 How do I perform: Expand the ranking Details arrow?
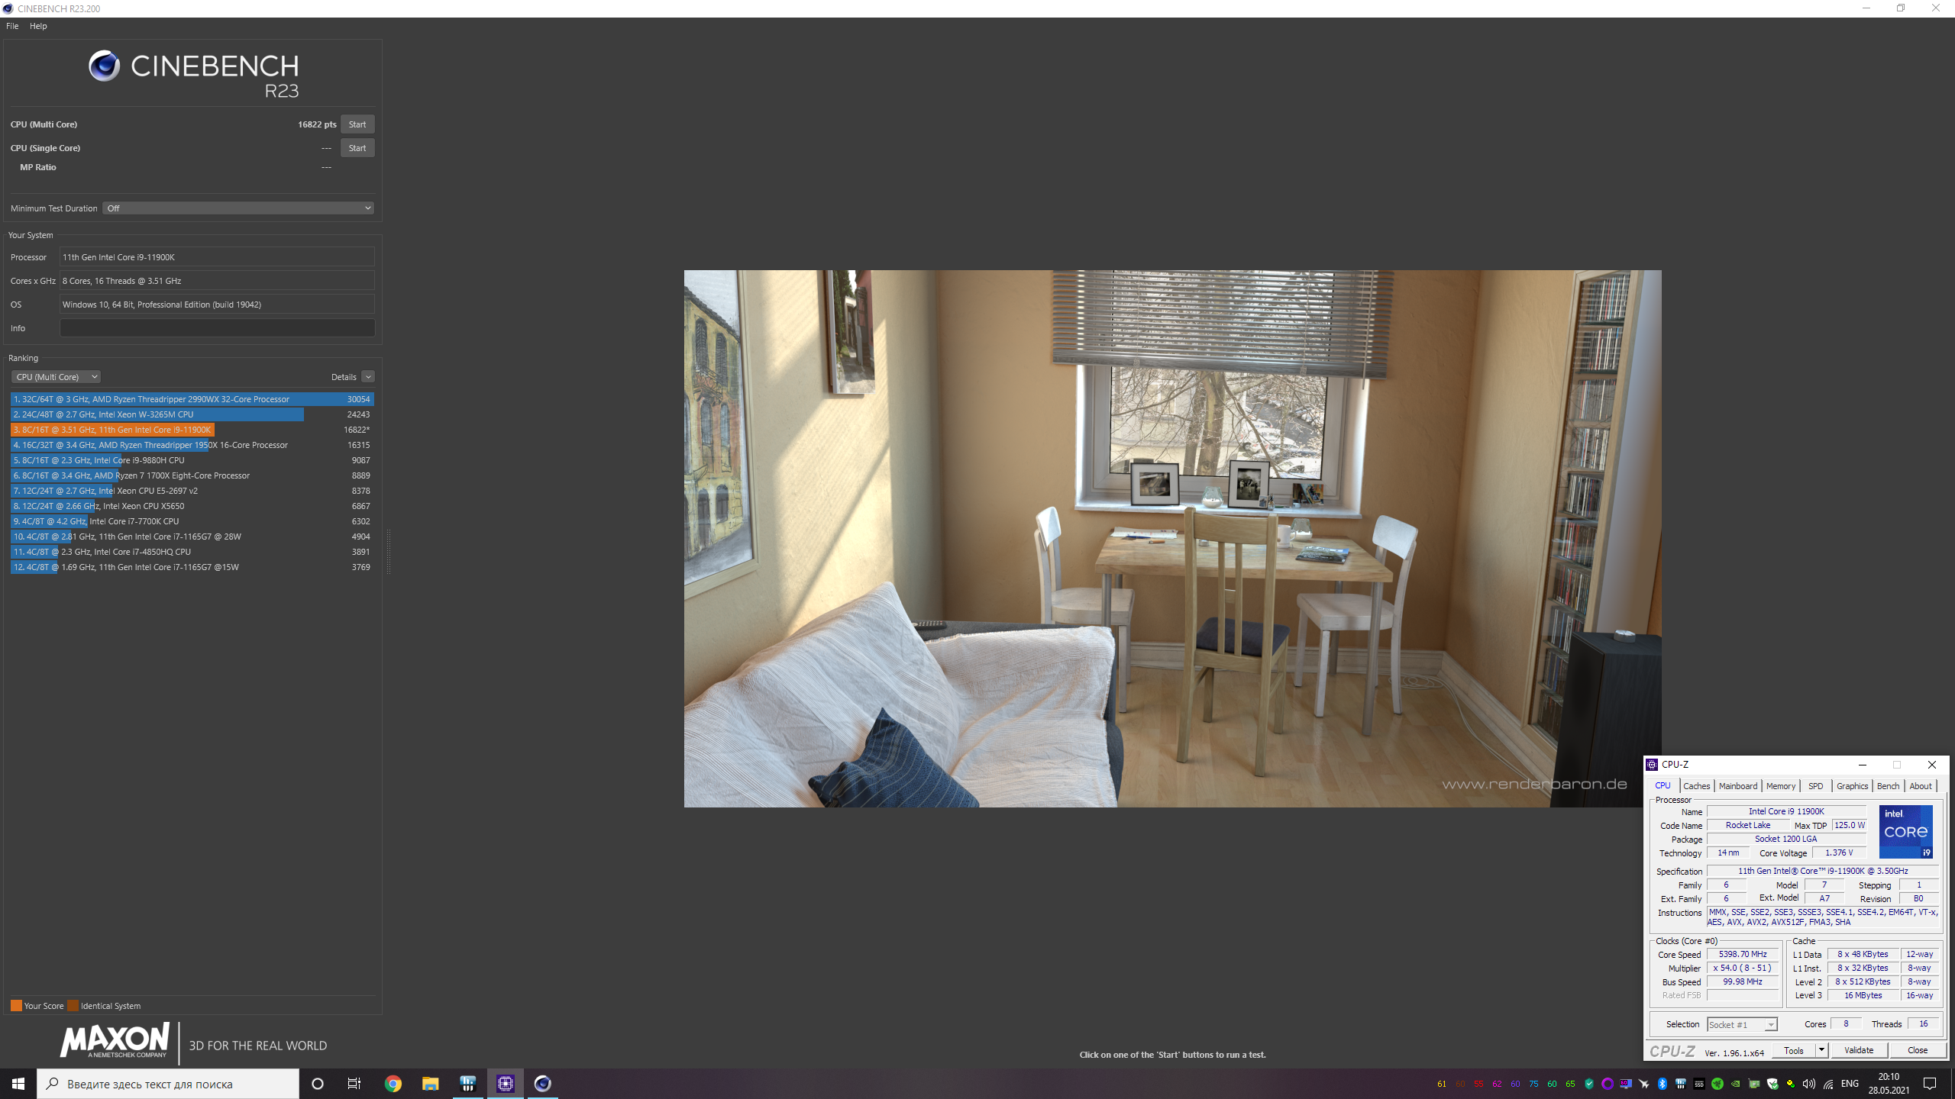click(368, 377)
